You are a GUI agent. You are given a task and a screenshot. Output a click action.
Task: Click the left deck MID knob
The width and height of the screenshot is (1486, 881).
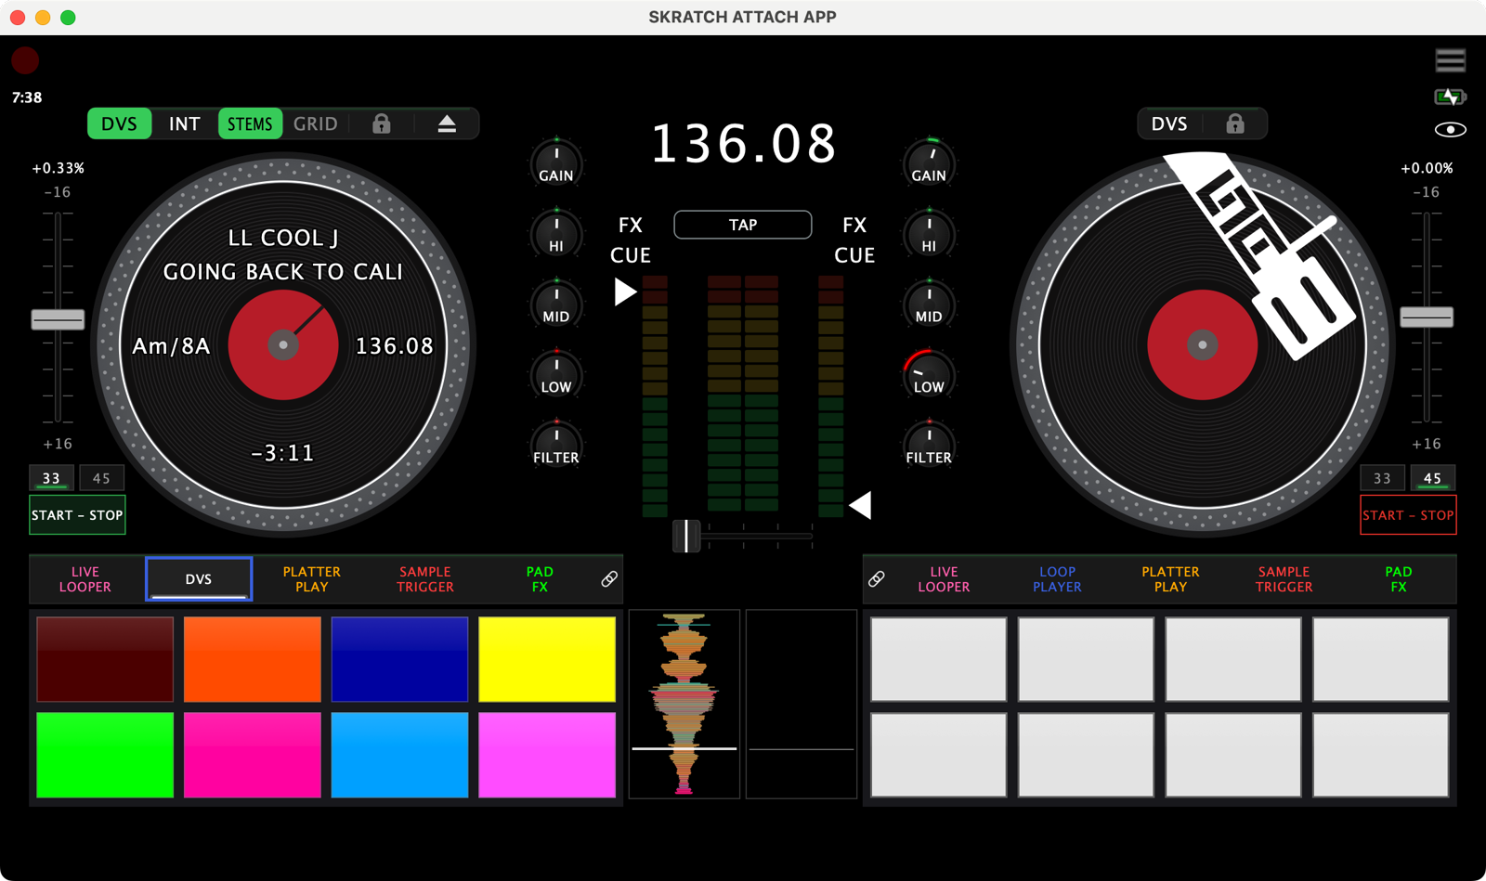click(556, 304)
